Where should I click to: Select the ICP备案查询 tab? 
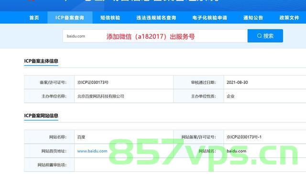tap(70, 18)
